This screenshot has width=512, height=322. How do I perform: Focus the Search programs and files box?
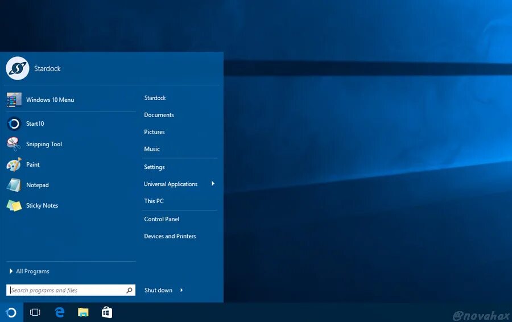(71, 290)
